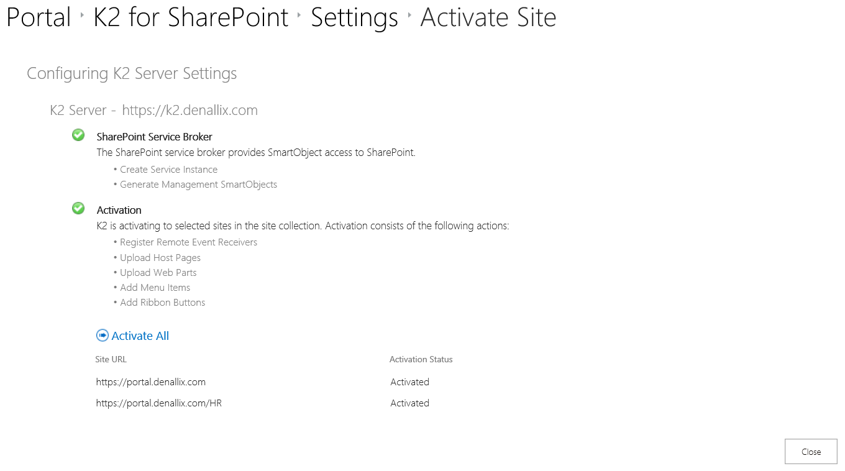
Task: Select the https://portal.denallix.com/HR site URL
Action: (x=159, y=403)
